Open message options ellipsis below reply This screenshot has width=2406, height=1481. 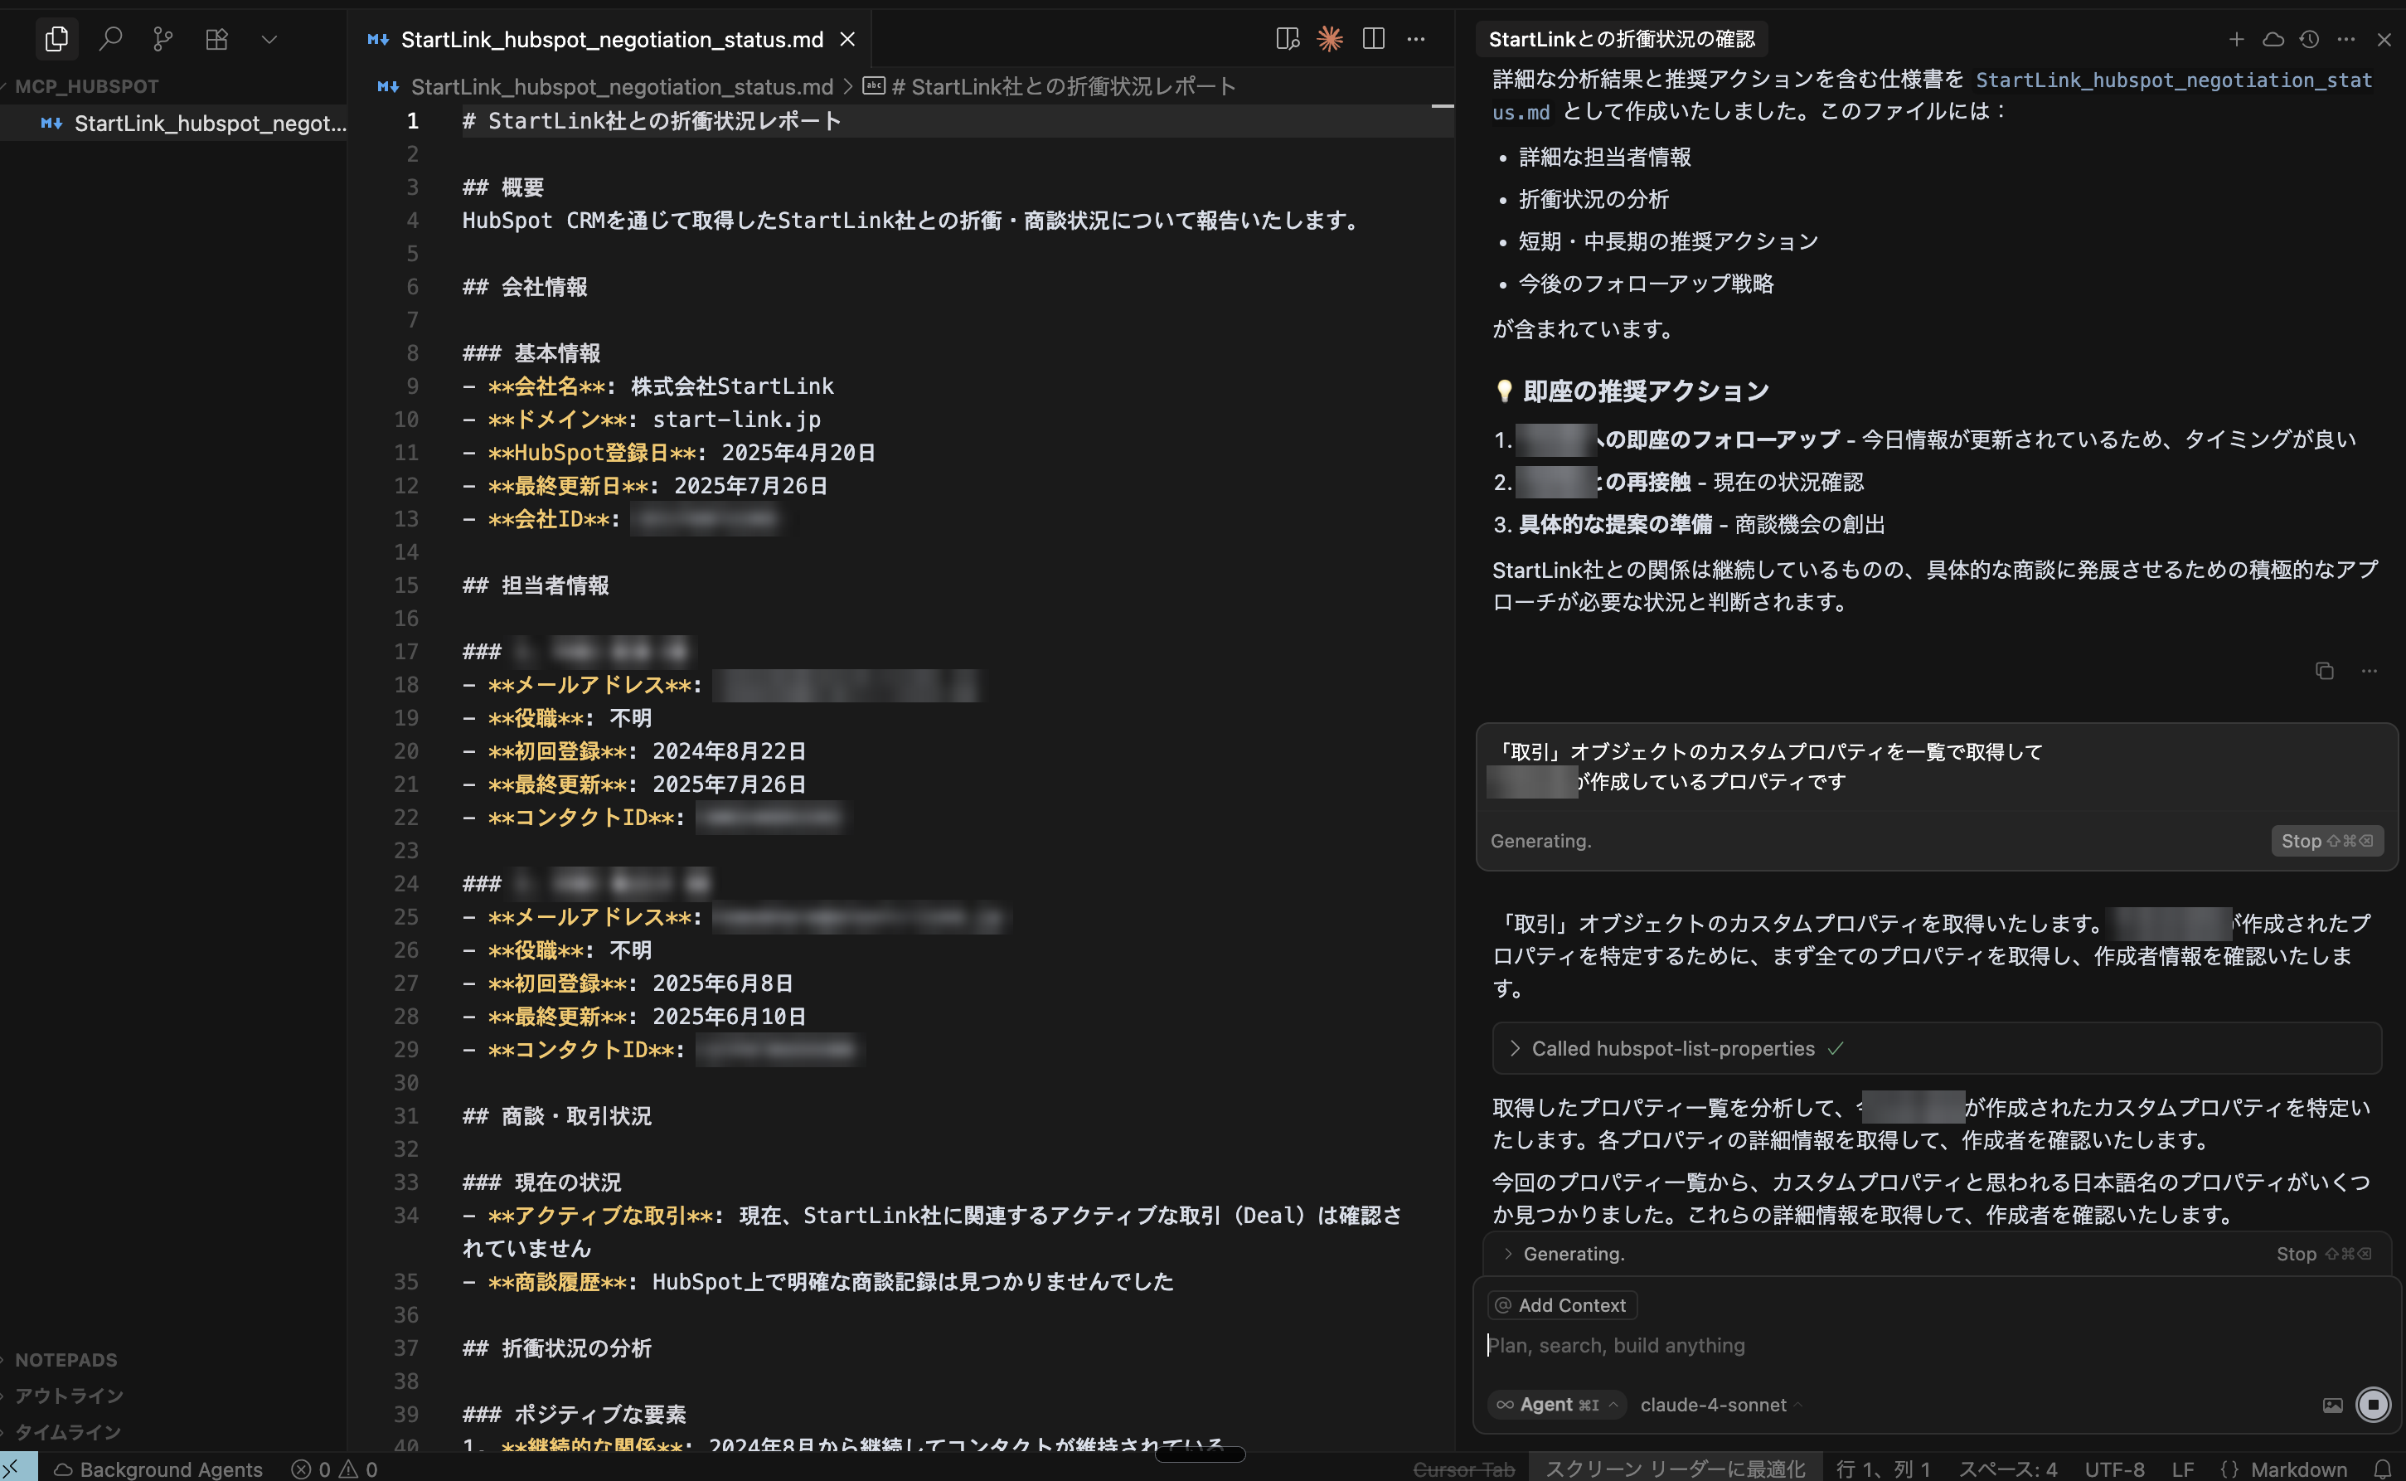click(2369, 671)
